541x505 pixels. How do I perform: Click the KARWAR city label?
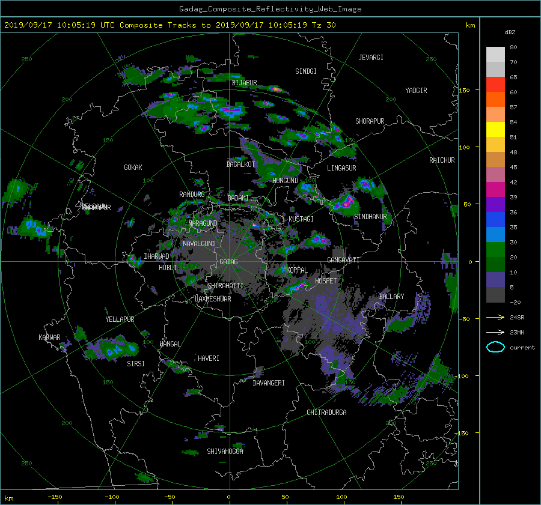(x=49, y=337)
